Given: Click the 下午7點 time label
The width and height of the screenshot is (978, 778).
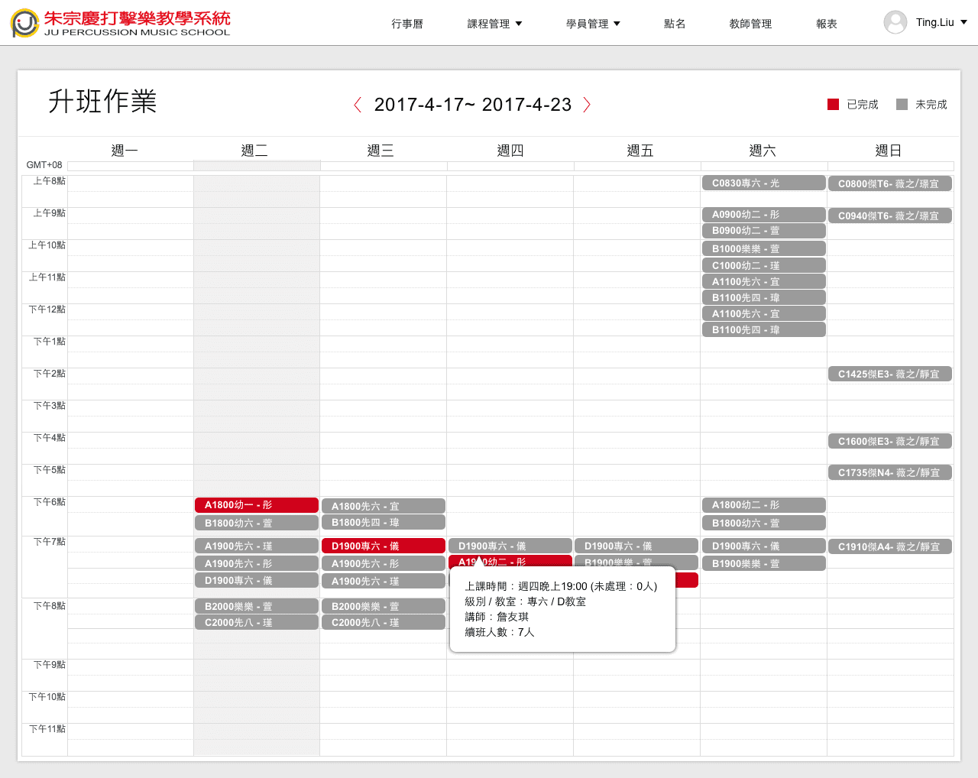Looking at the screenshot, I should (49, 542).
